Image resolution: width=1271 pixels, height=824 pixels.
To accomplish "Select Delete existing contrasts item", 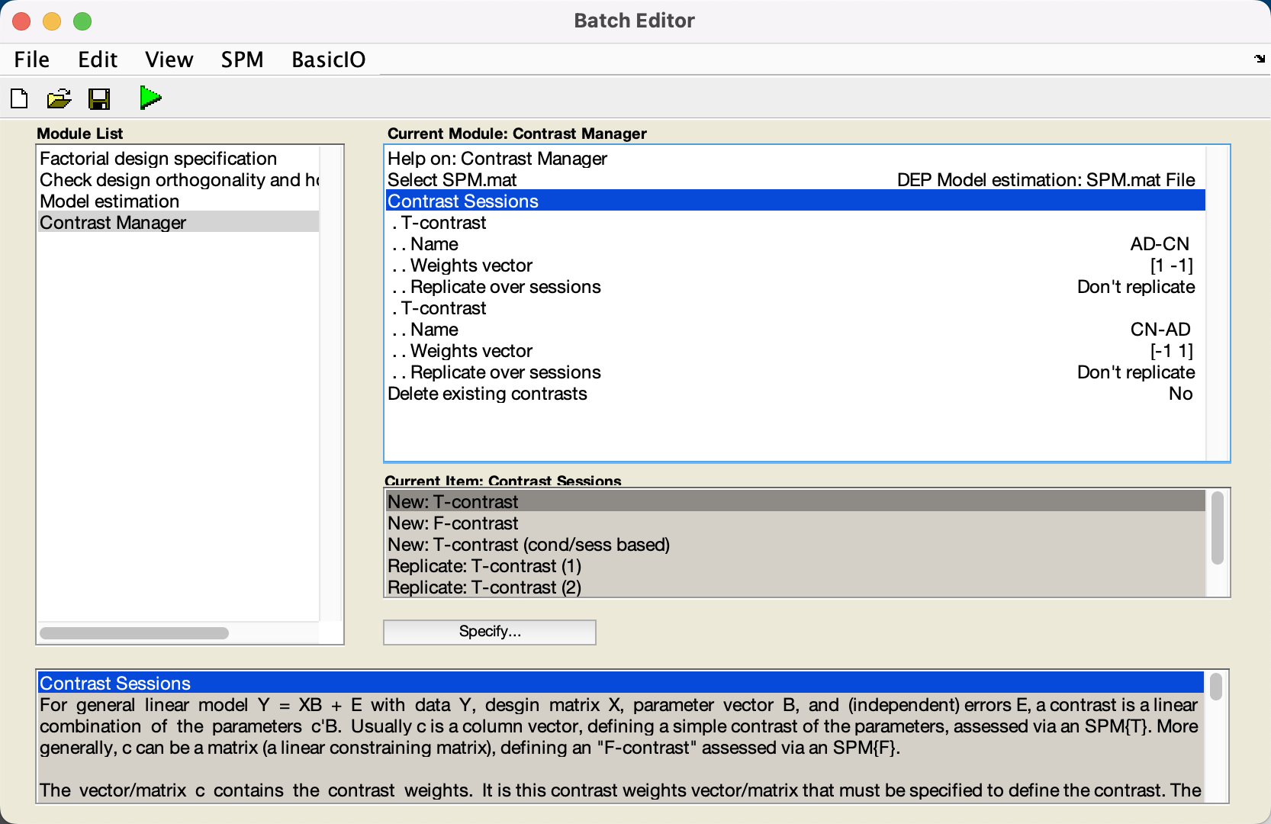I will point(795,394).
